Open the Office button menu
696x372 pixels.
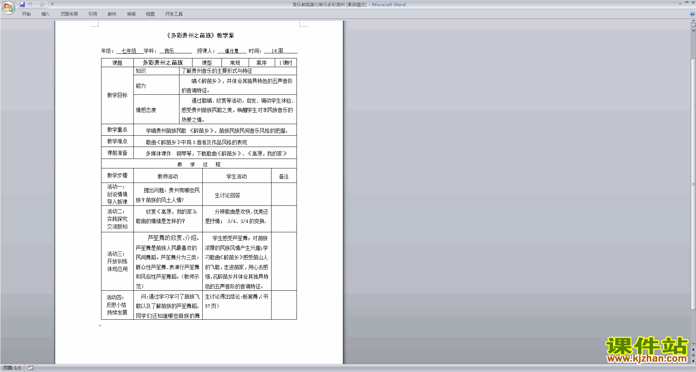pyautogui.click(x=8, y=8)
